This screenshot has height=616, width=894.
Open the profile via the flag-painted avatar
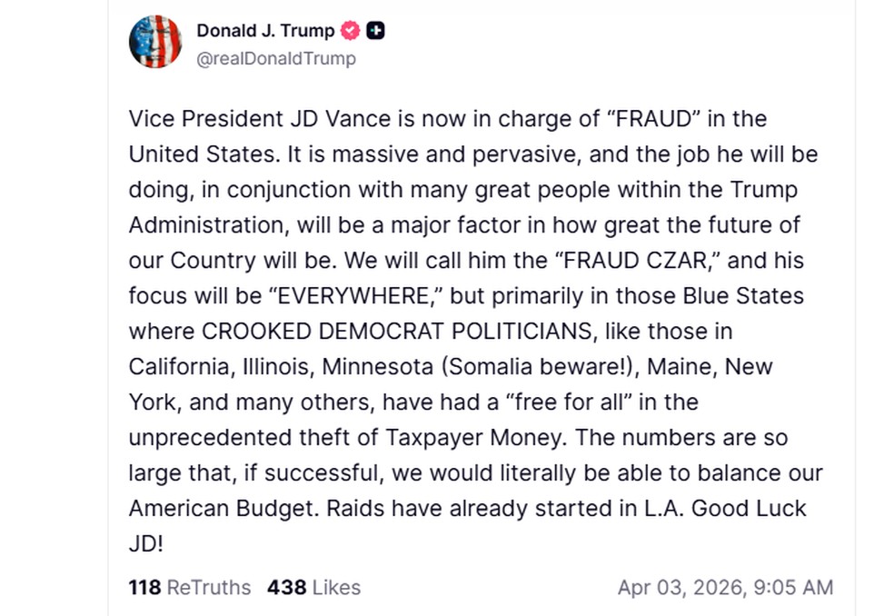(x=155, y=42)
